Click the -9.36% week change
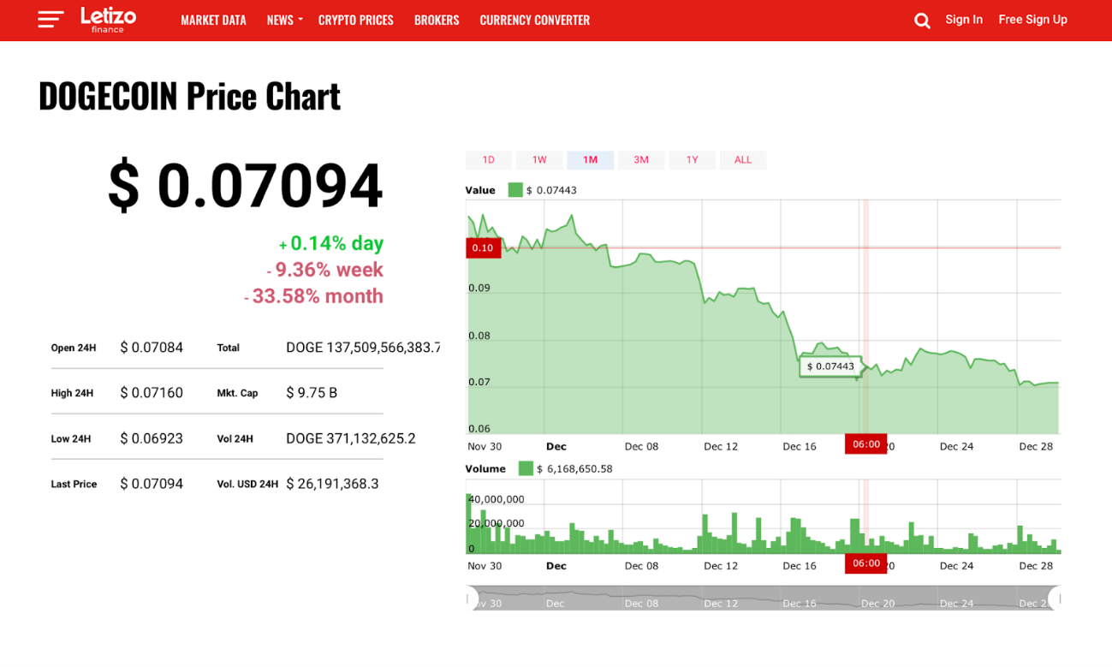Image resolution: width=1112 pixels, height=667 pixels. (325, 271)
